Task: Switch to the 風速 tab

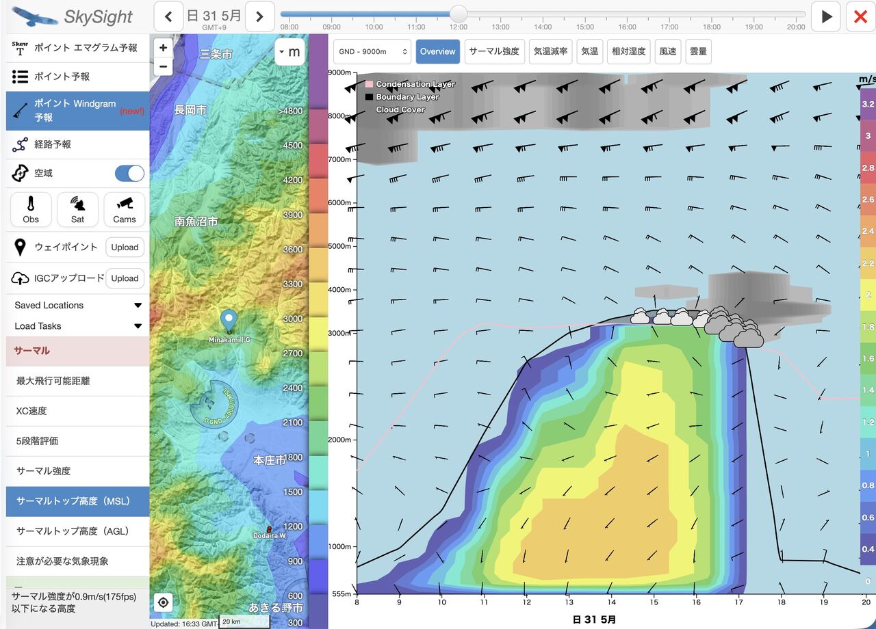Action: (668, 51)
